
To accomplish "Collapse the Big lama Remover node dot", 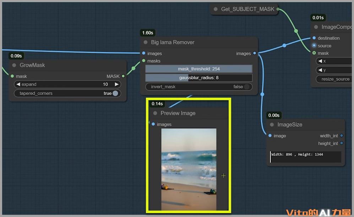I will pyautogui.click(x=146, y=42).
